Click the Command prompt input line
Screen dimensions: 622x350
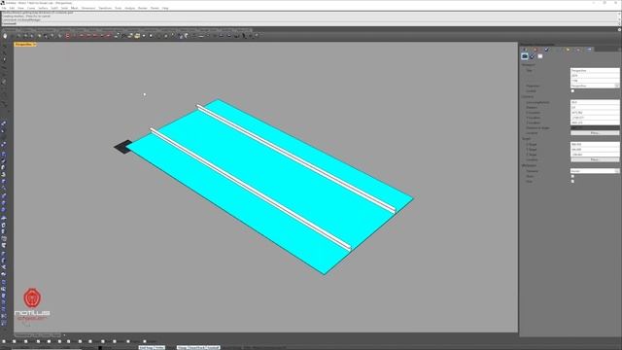(x=309, y=23)
